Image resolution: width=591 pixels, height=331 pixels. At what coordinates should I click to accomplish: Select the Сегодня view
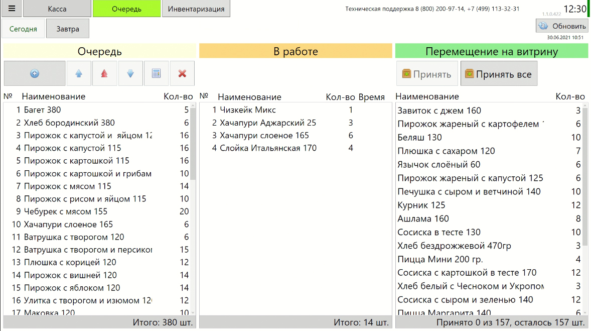23,29
